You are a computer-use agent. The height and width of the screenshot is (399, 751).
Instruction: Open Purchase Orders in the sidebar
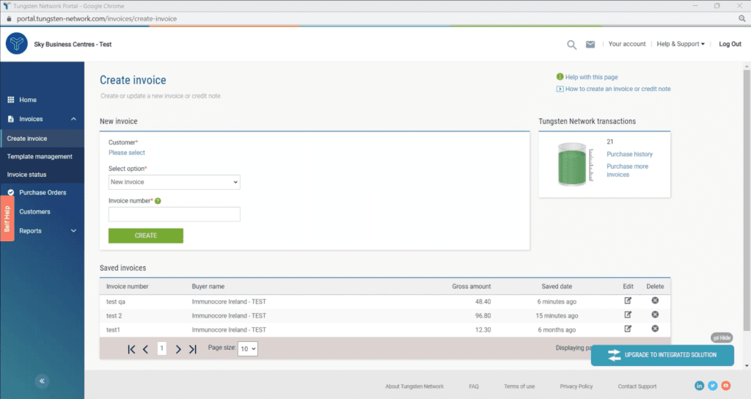pyautogui.click(x=43, y=193)
